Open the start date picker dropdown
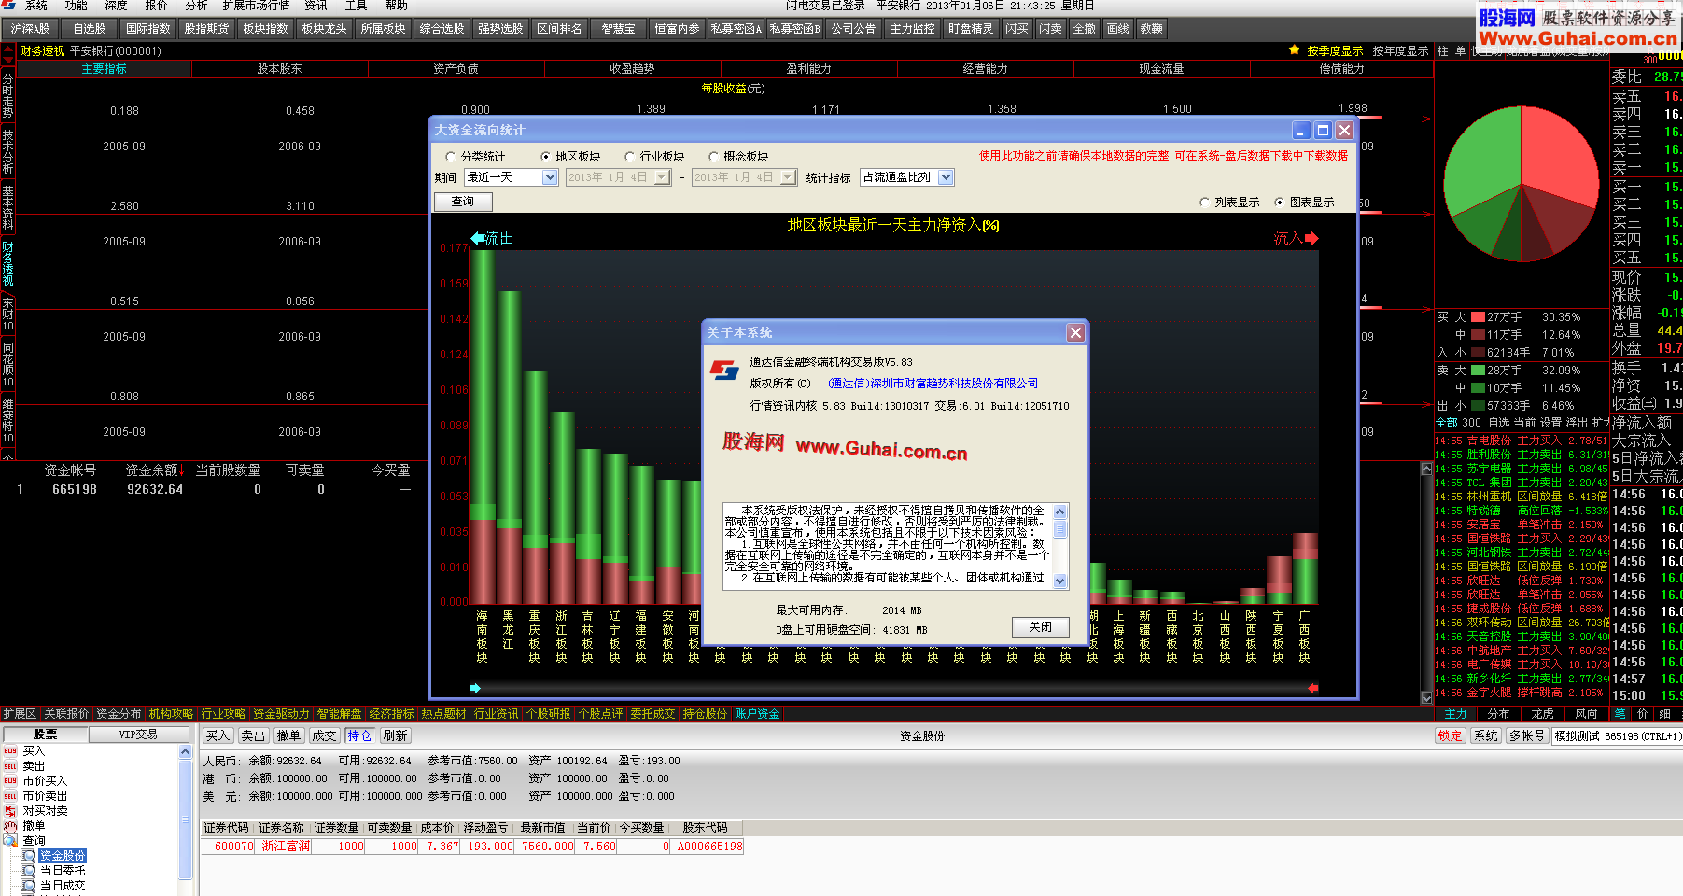Image resolution: width=1683 pixels, height=896 pixels. coord(662,177)
